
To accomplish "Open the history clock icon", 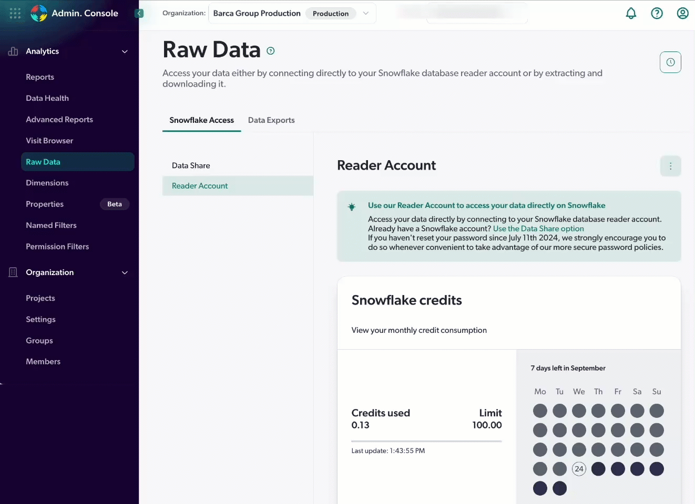I will pyautogui.click(x=670, y=62).
